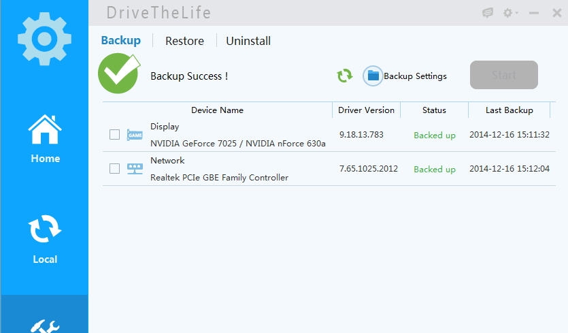Check the Network driver checkbox
Screen dimensions: 568x333
coord(114,169)
